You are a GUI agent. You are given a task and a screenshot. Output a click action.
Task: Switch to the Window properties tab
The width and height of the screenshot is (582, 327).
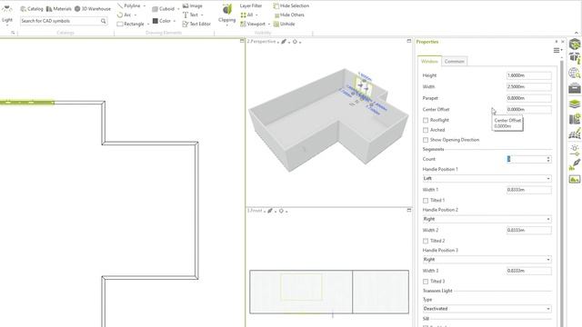click(x=429, y=61)
